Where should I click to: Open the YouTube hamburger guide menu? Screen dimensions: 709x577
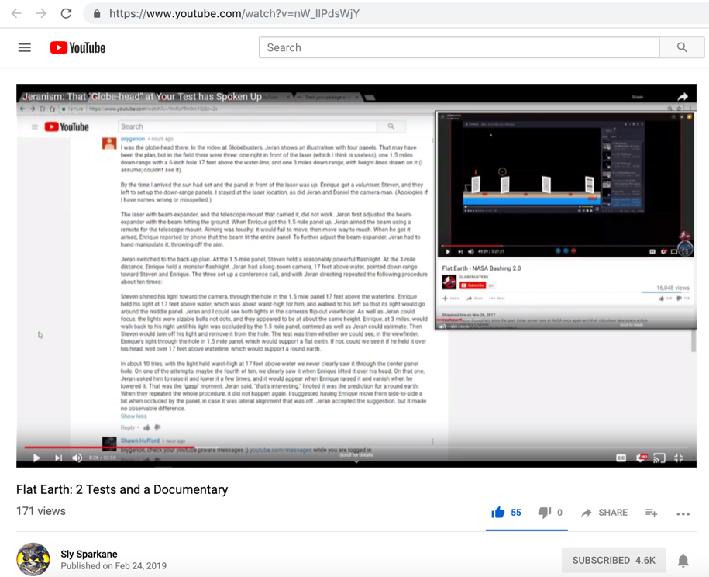(25, 47)
